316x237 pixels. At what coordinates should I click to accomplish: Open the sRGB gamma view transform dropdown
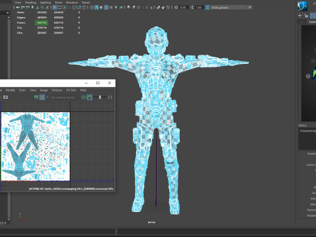[231, 7]
